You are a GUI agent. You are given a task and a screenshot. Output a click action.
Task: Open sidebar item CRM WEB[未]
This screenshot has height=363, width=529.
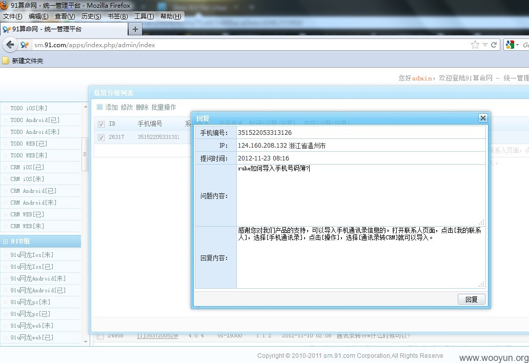pos(27,227)
